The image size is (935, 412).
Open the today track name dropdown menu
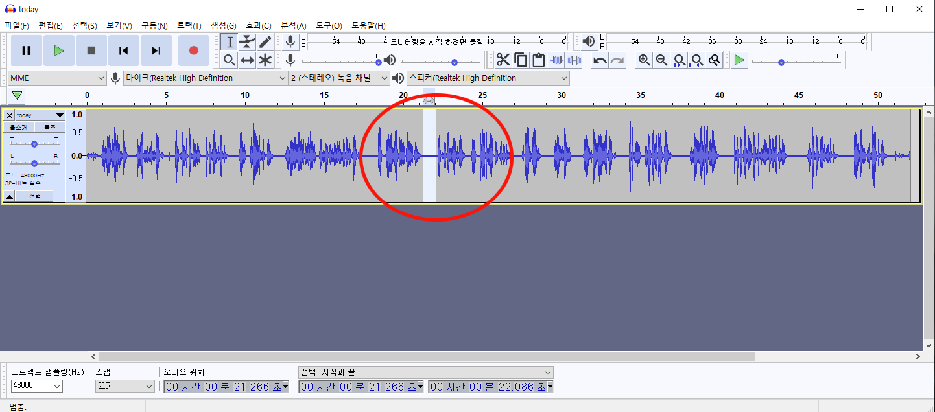pos(40,115)
